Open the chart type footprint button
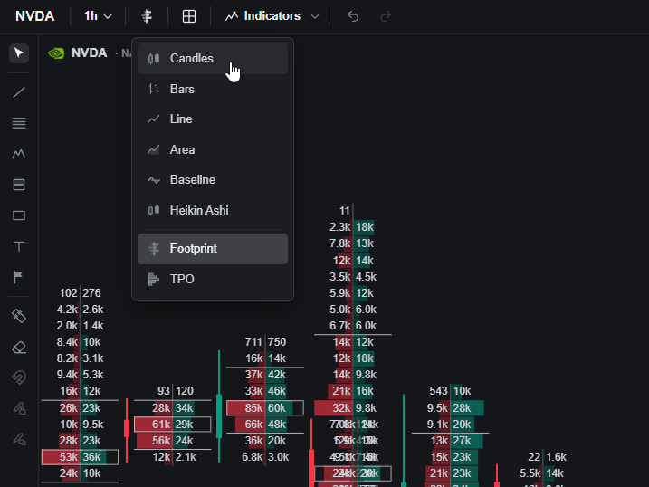The height and width of the screenshot is (487, 649). 147,16
